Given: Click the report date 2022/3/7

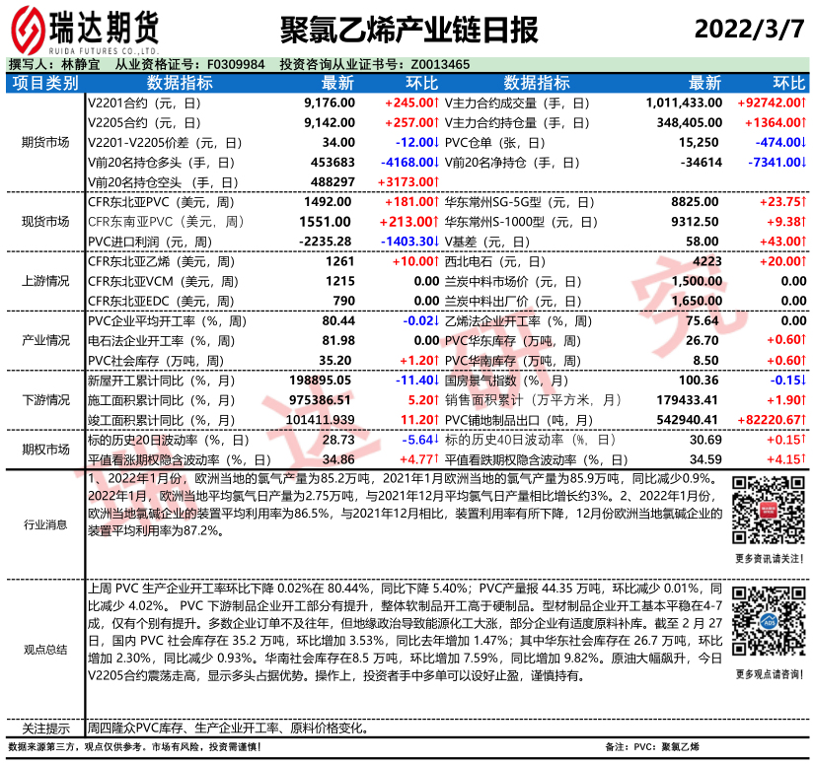Looking at the screenshot, I should (749, 28).
